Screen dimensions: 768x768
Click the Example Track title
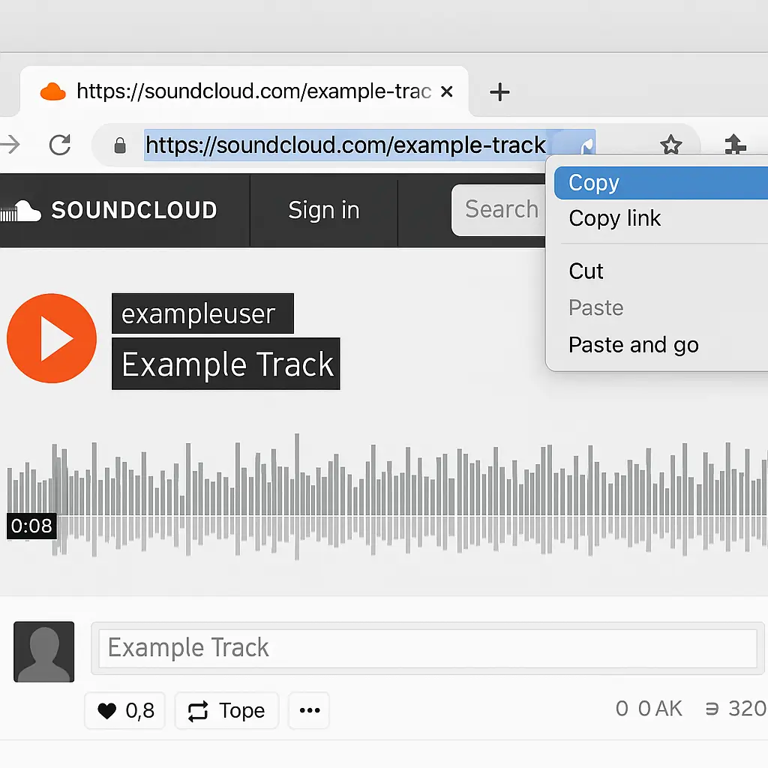[226, 364]
